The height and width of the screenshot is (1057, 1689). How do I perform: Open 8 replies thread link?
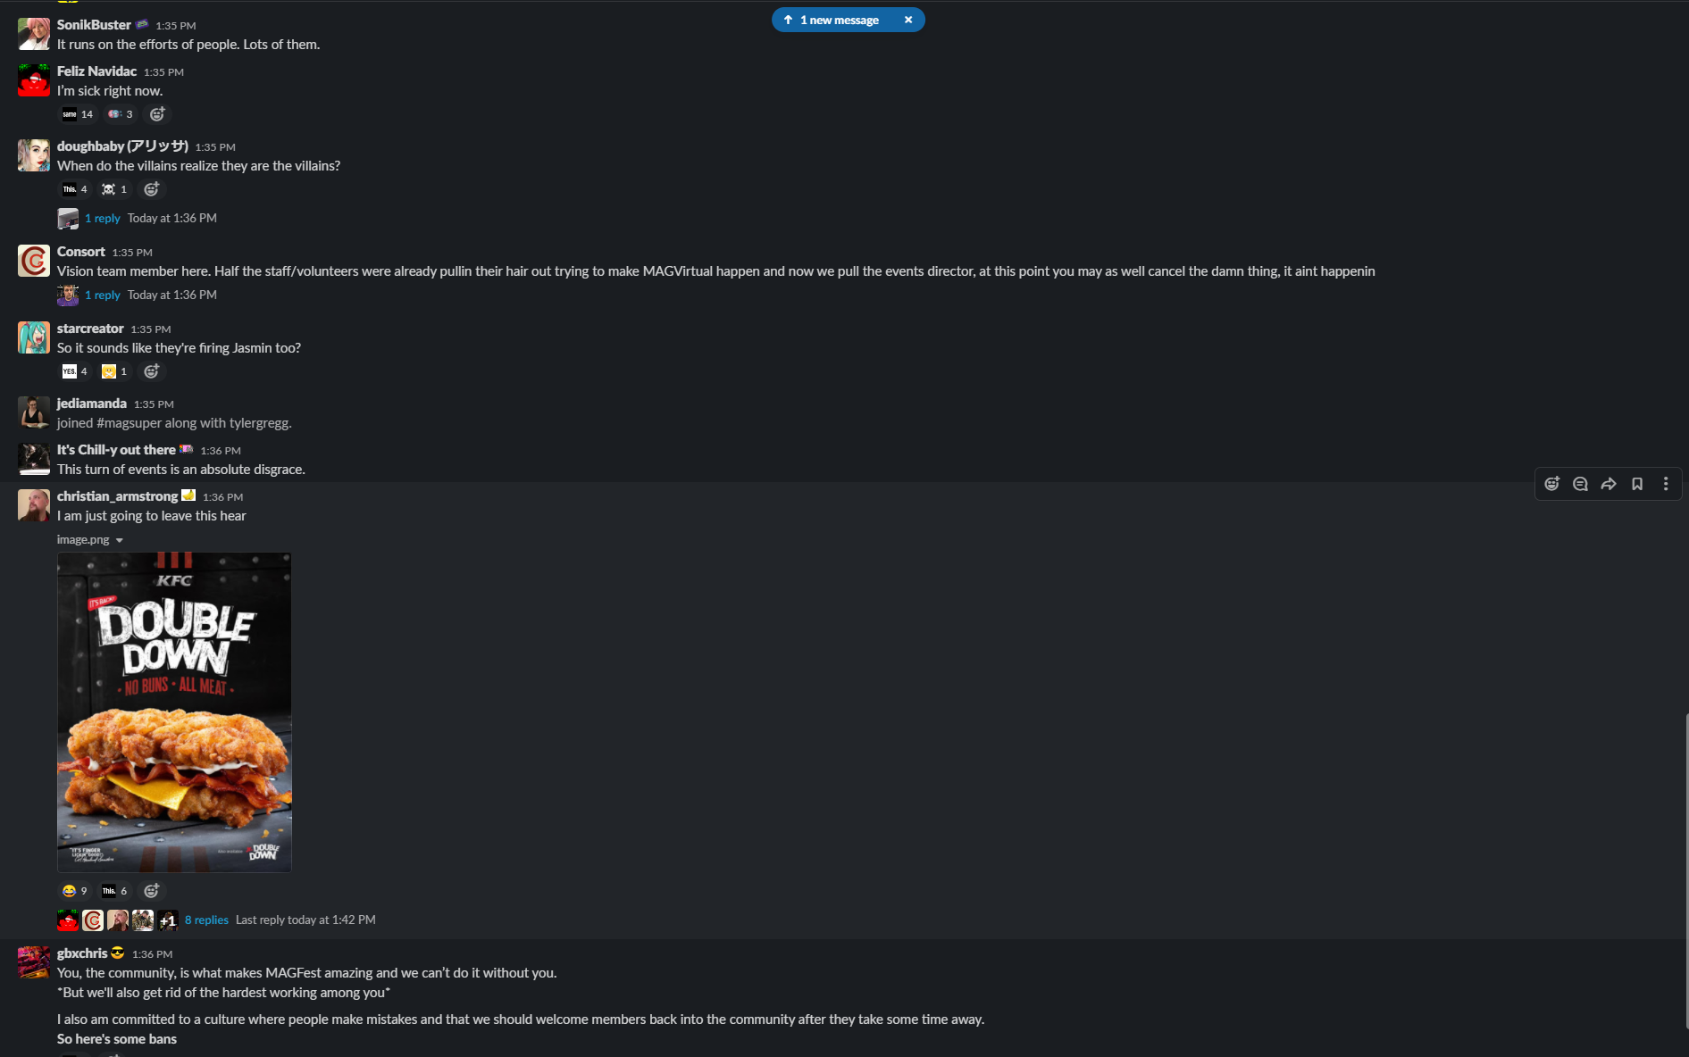(x=206, y=920)
